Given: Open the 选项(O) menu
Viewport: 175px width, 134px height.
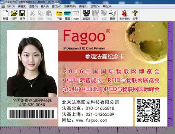Looking at the screenshot, I should pyautogui.click(x=95, y=6).
